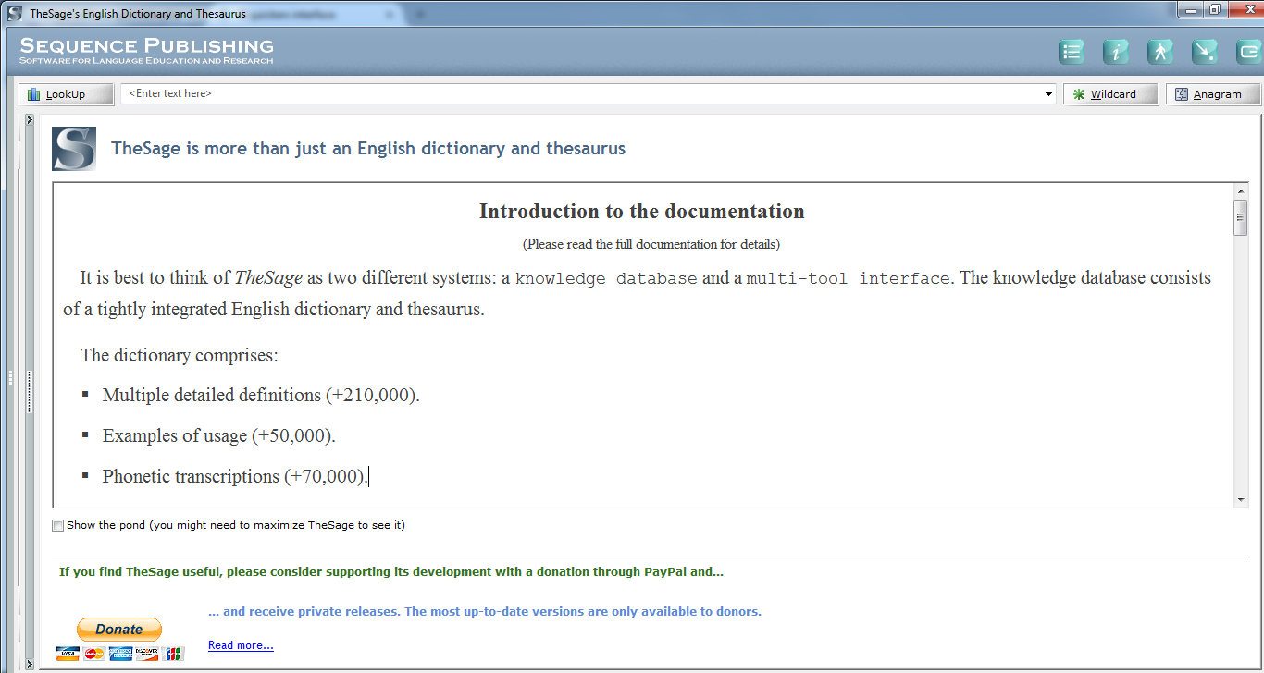The width and height of the screenshot is (1264, 673).
Task: Click the 'Please read the full documentation' note
Action: (x=651, y=245)
